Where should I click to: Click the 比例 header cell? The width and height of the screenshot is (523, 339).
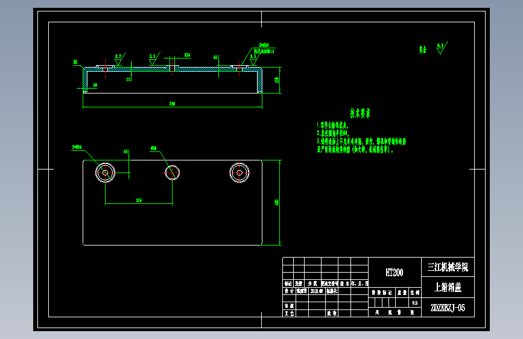pyautogui.click(x=414, y=293)
